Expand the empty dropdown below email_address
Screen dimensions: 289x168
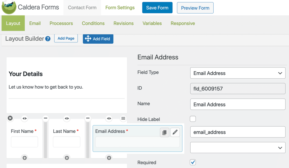coord(238,148)
